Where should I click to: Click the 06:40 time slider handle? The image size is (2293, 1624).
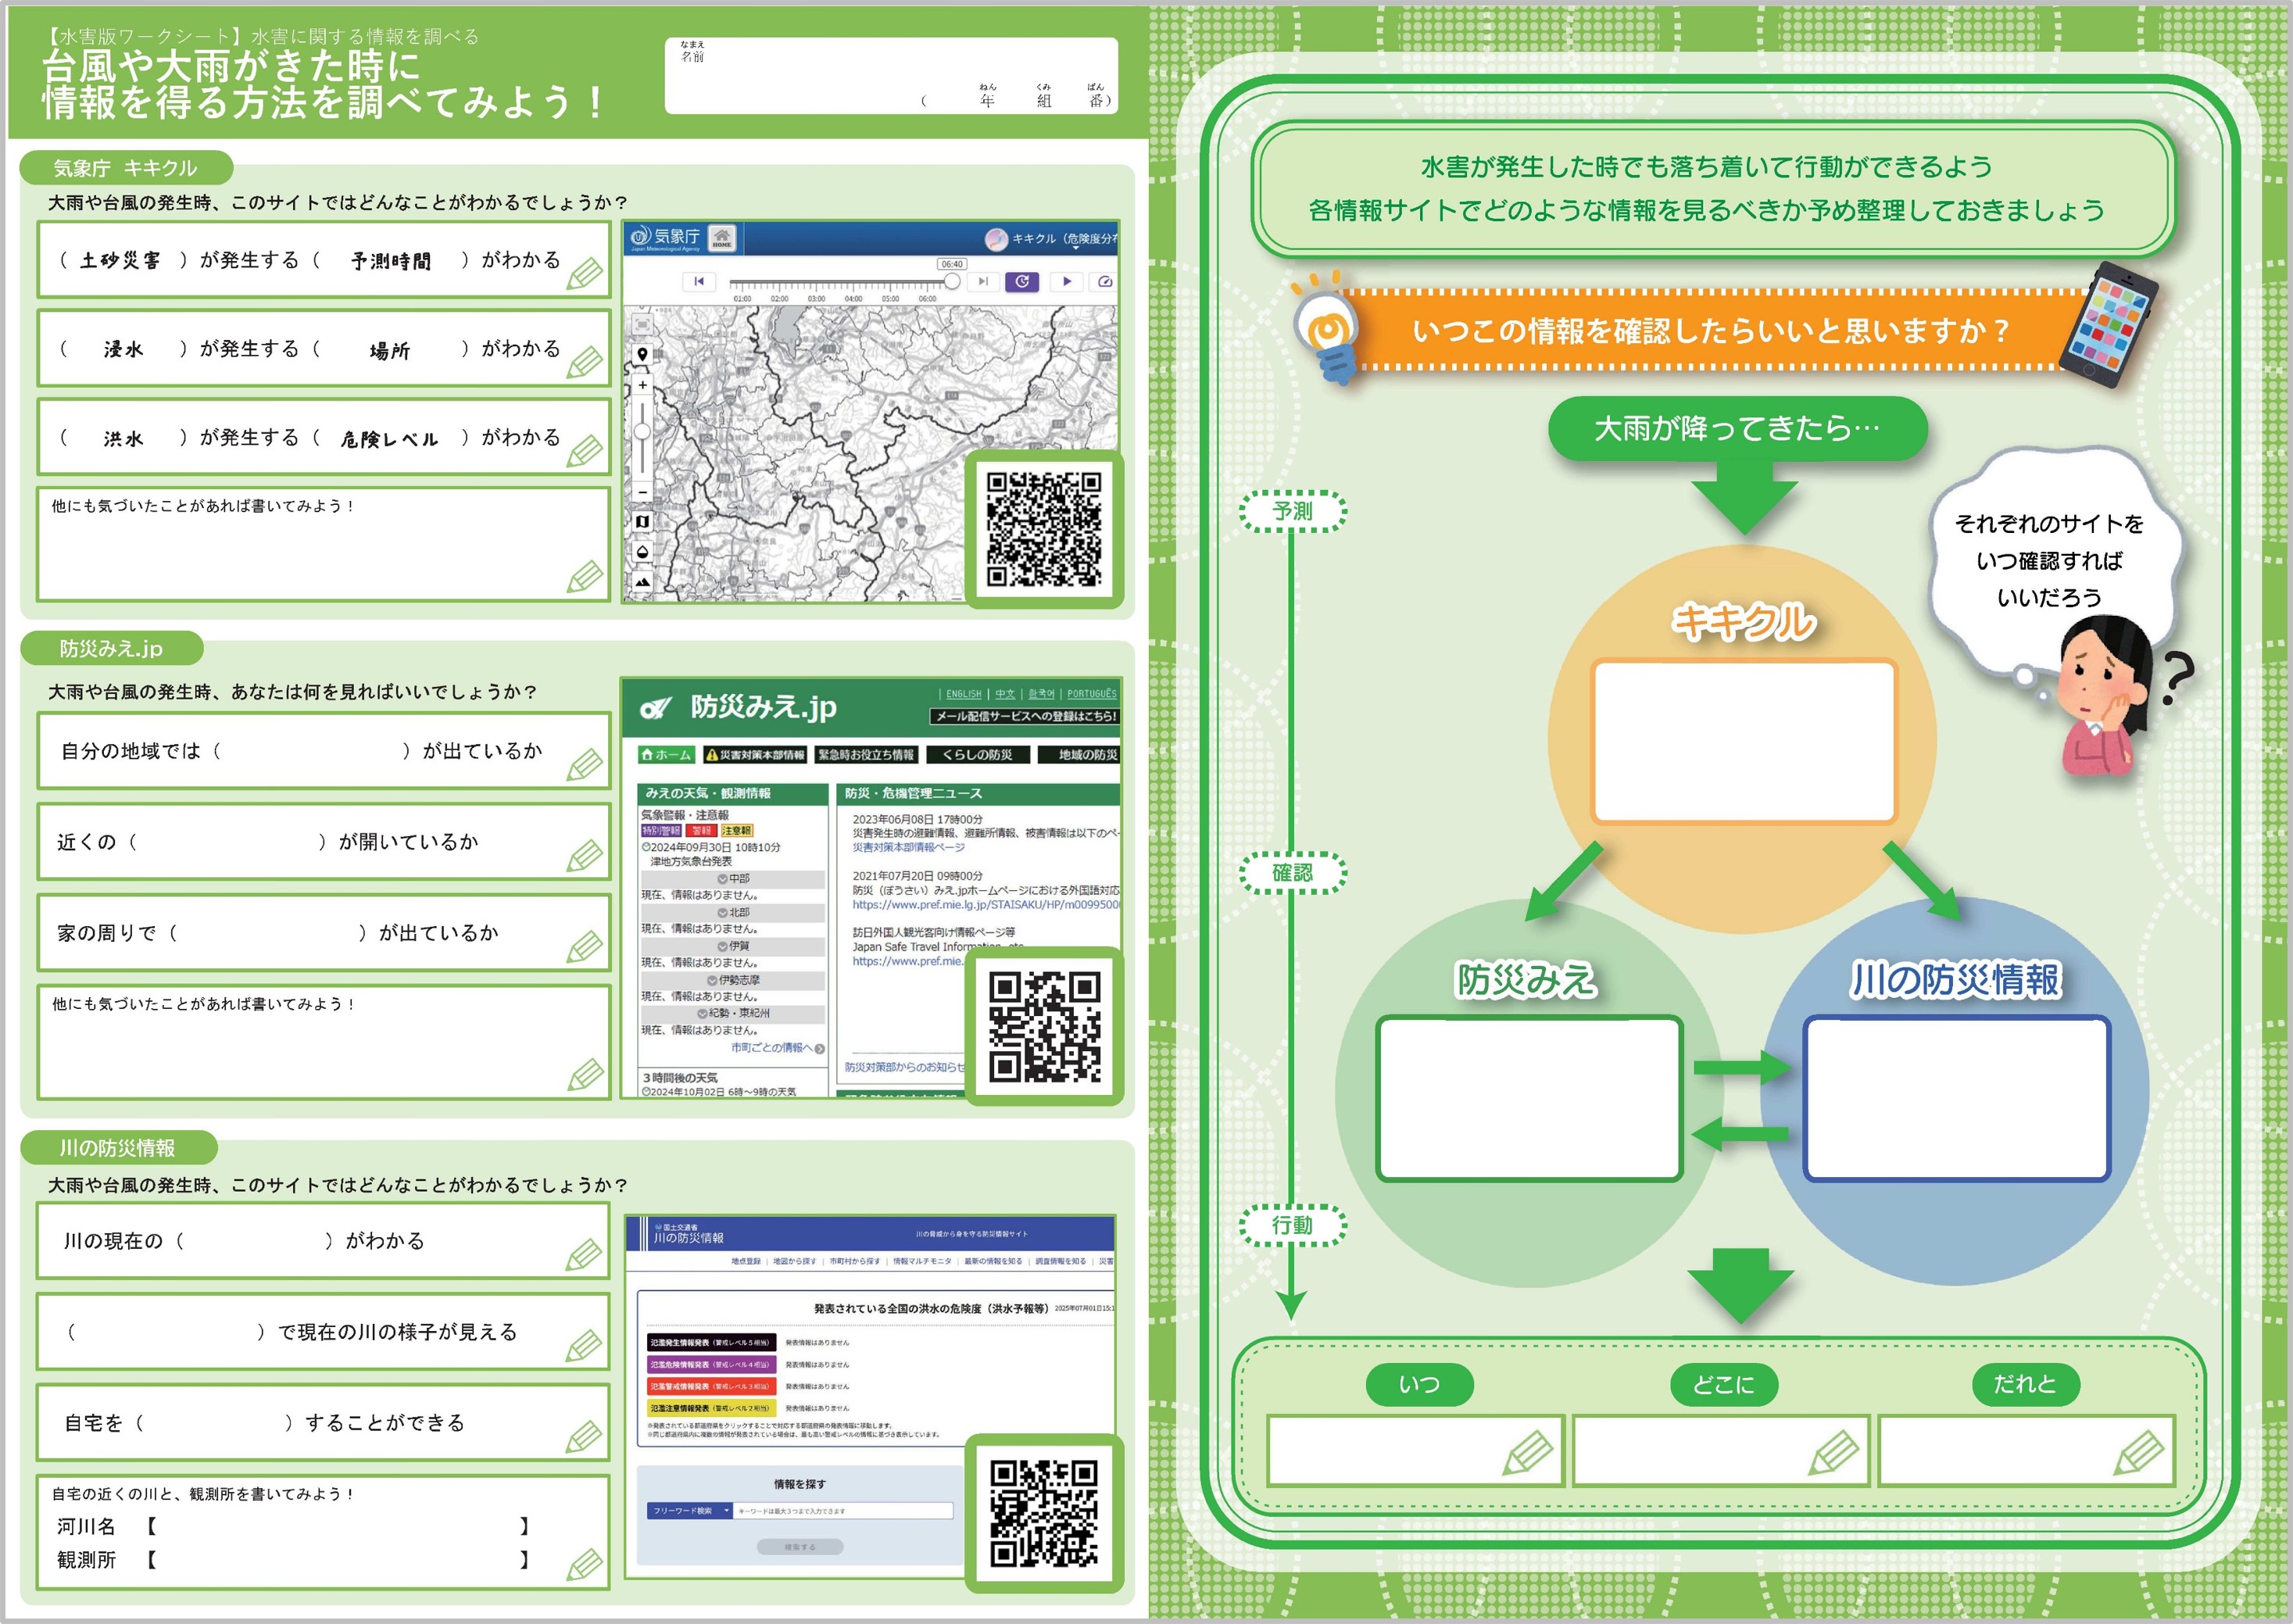coord(952,282)
